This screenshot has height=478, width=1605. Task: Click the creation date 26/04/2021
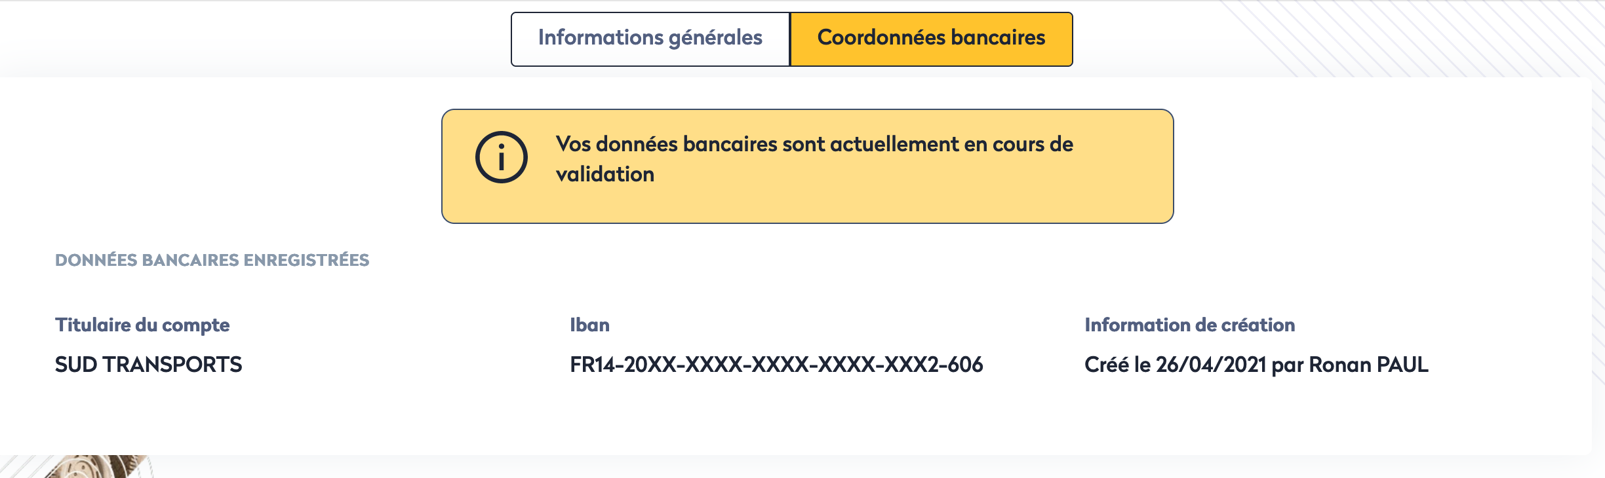tap(1210, 365)
